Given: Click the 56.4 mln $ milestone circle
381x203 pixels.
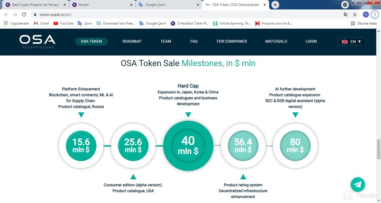Looking at the screenshot, I should coord(243,146).
